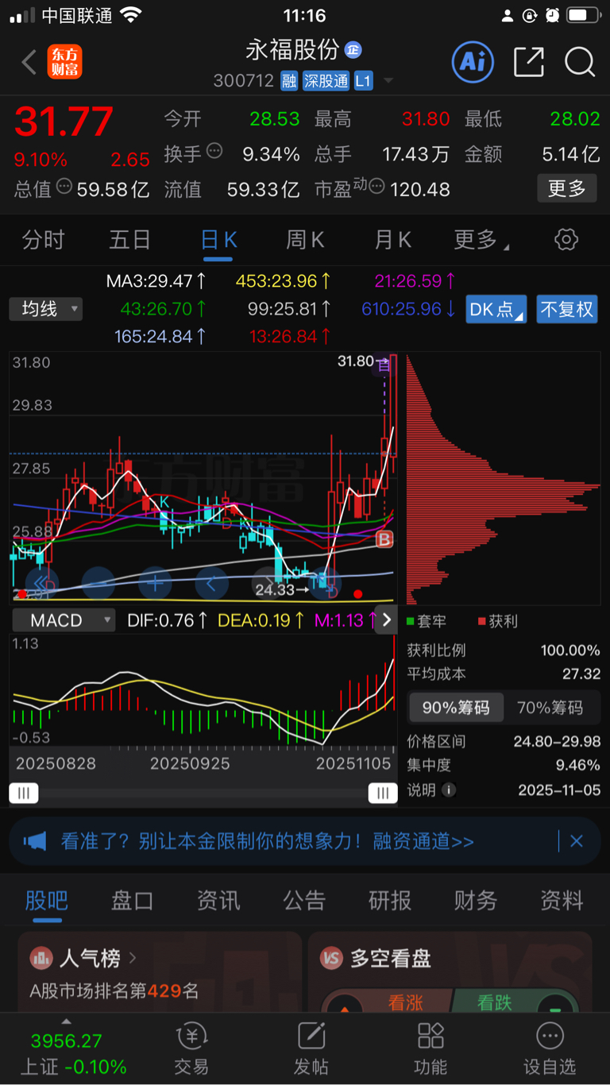Open the 均线 indicator dropdown
The width and height of the screenshot is (610, 1085).
click(x=46, y=309)
